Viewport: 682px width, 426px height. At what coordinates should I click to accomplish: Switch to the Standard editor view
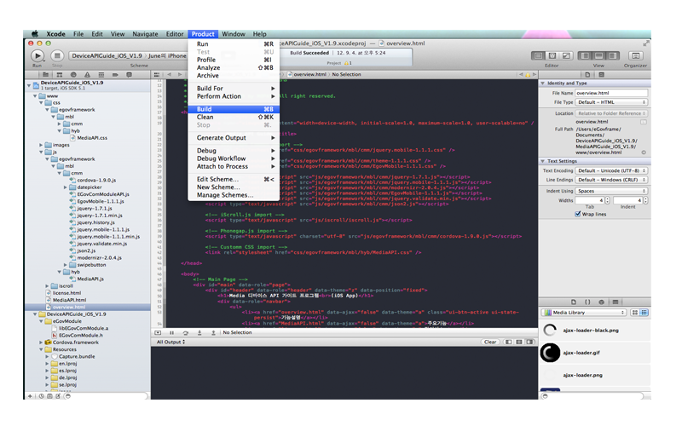click(x=539, y=55)
